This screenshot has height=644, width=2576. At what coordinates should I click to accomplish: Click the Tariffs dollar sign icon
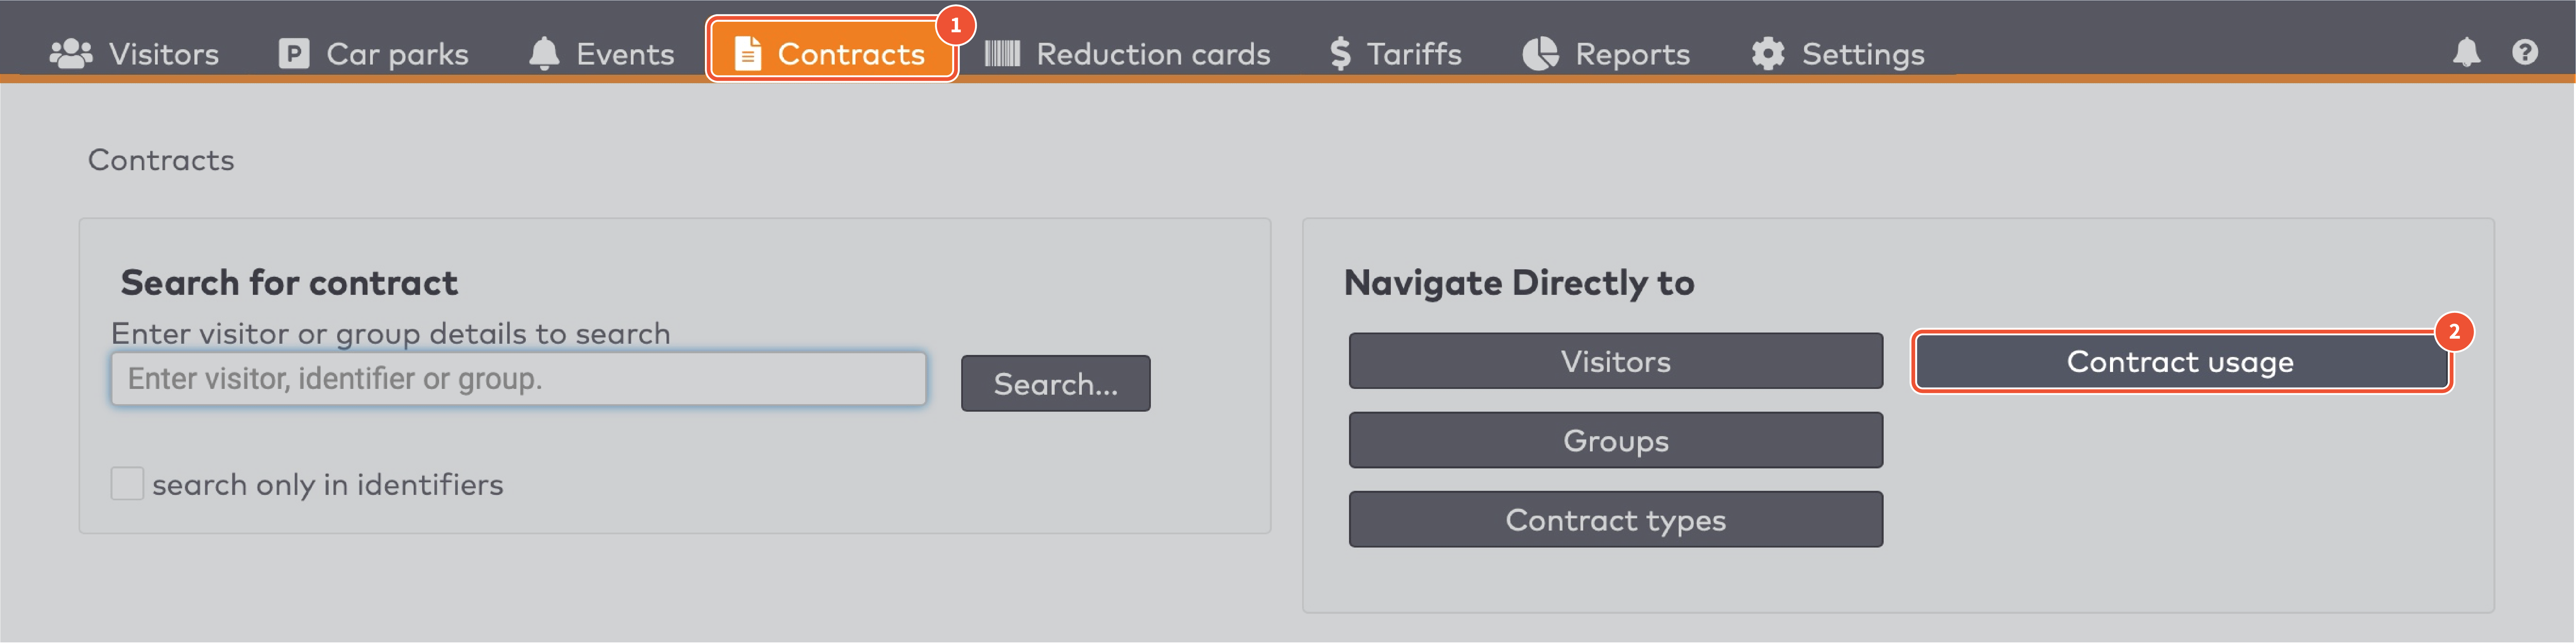[1340, 53]
